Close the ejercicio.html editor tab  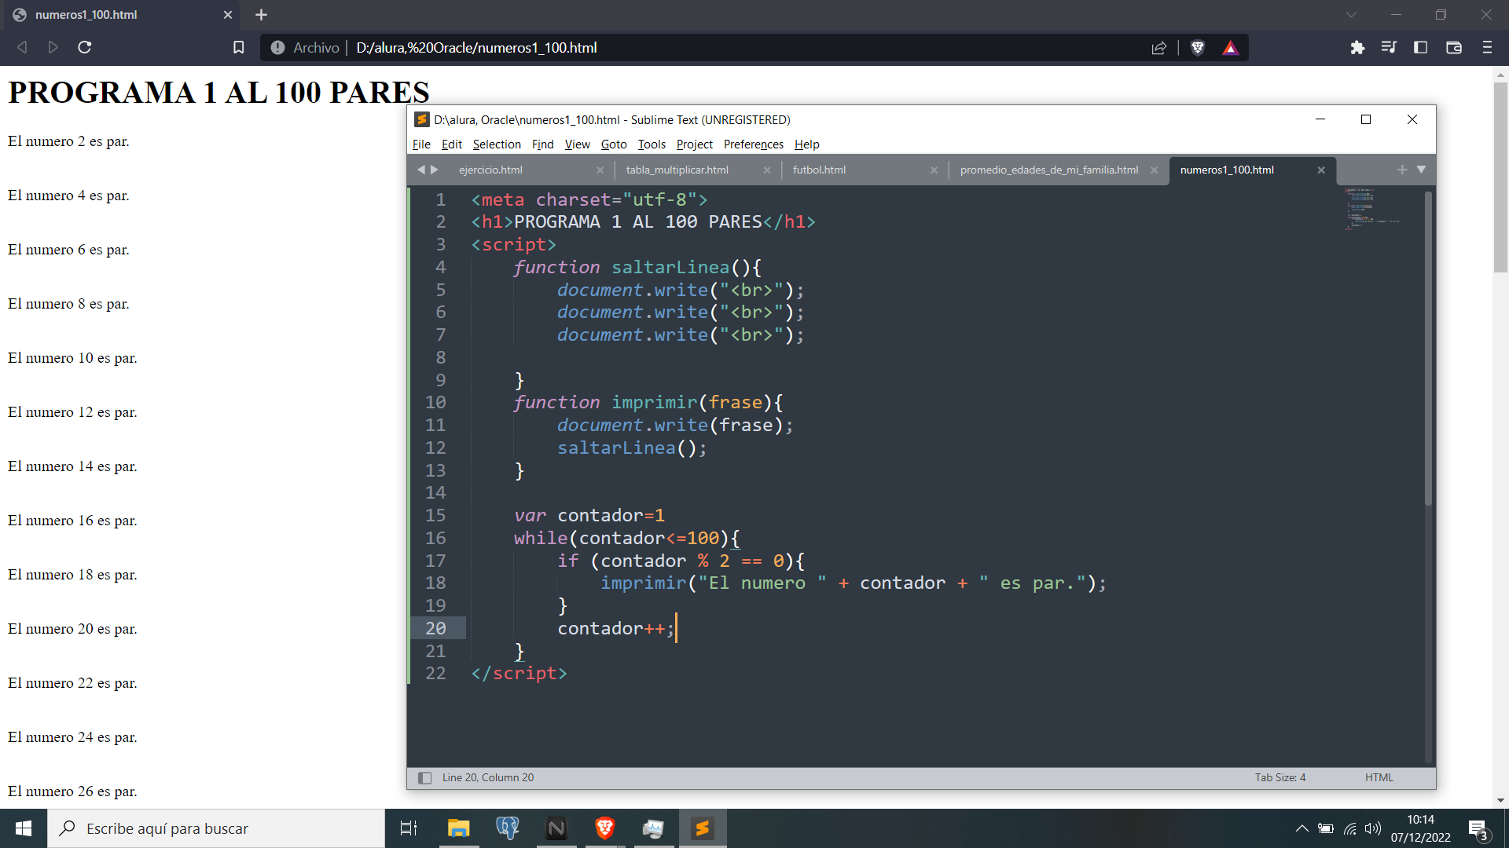point(600,170)
